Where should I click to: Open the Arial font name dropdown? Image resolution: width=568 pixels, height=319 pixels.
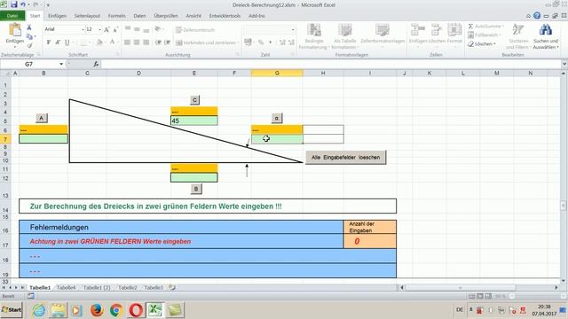tap(83, 29)
